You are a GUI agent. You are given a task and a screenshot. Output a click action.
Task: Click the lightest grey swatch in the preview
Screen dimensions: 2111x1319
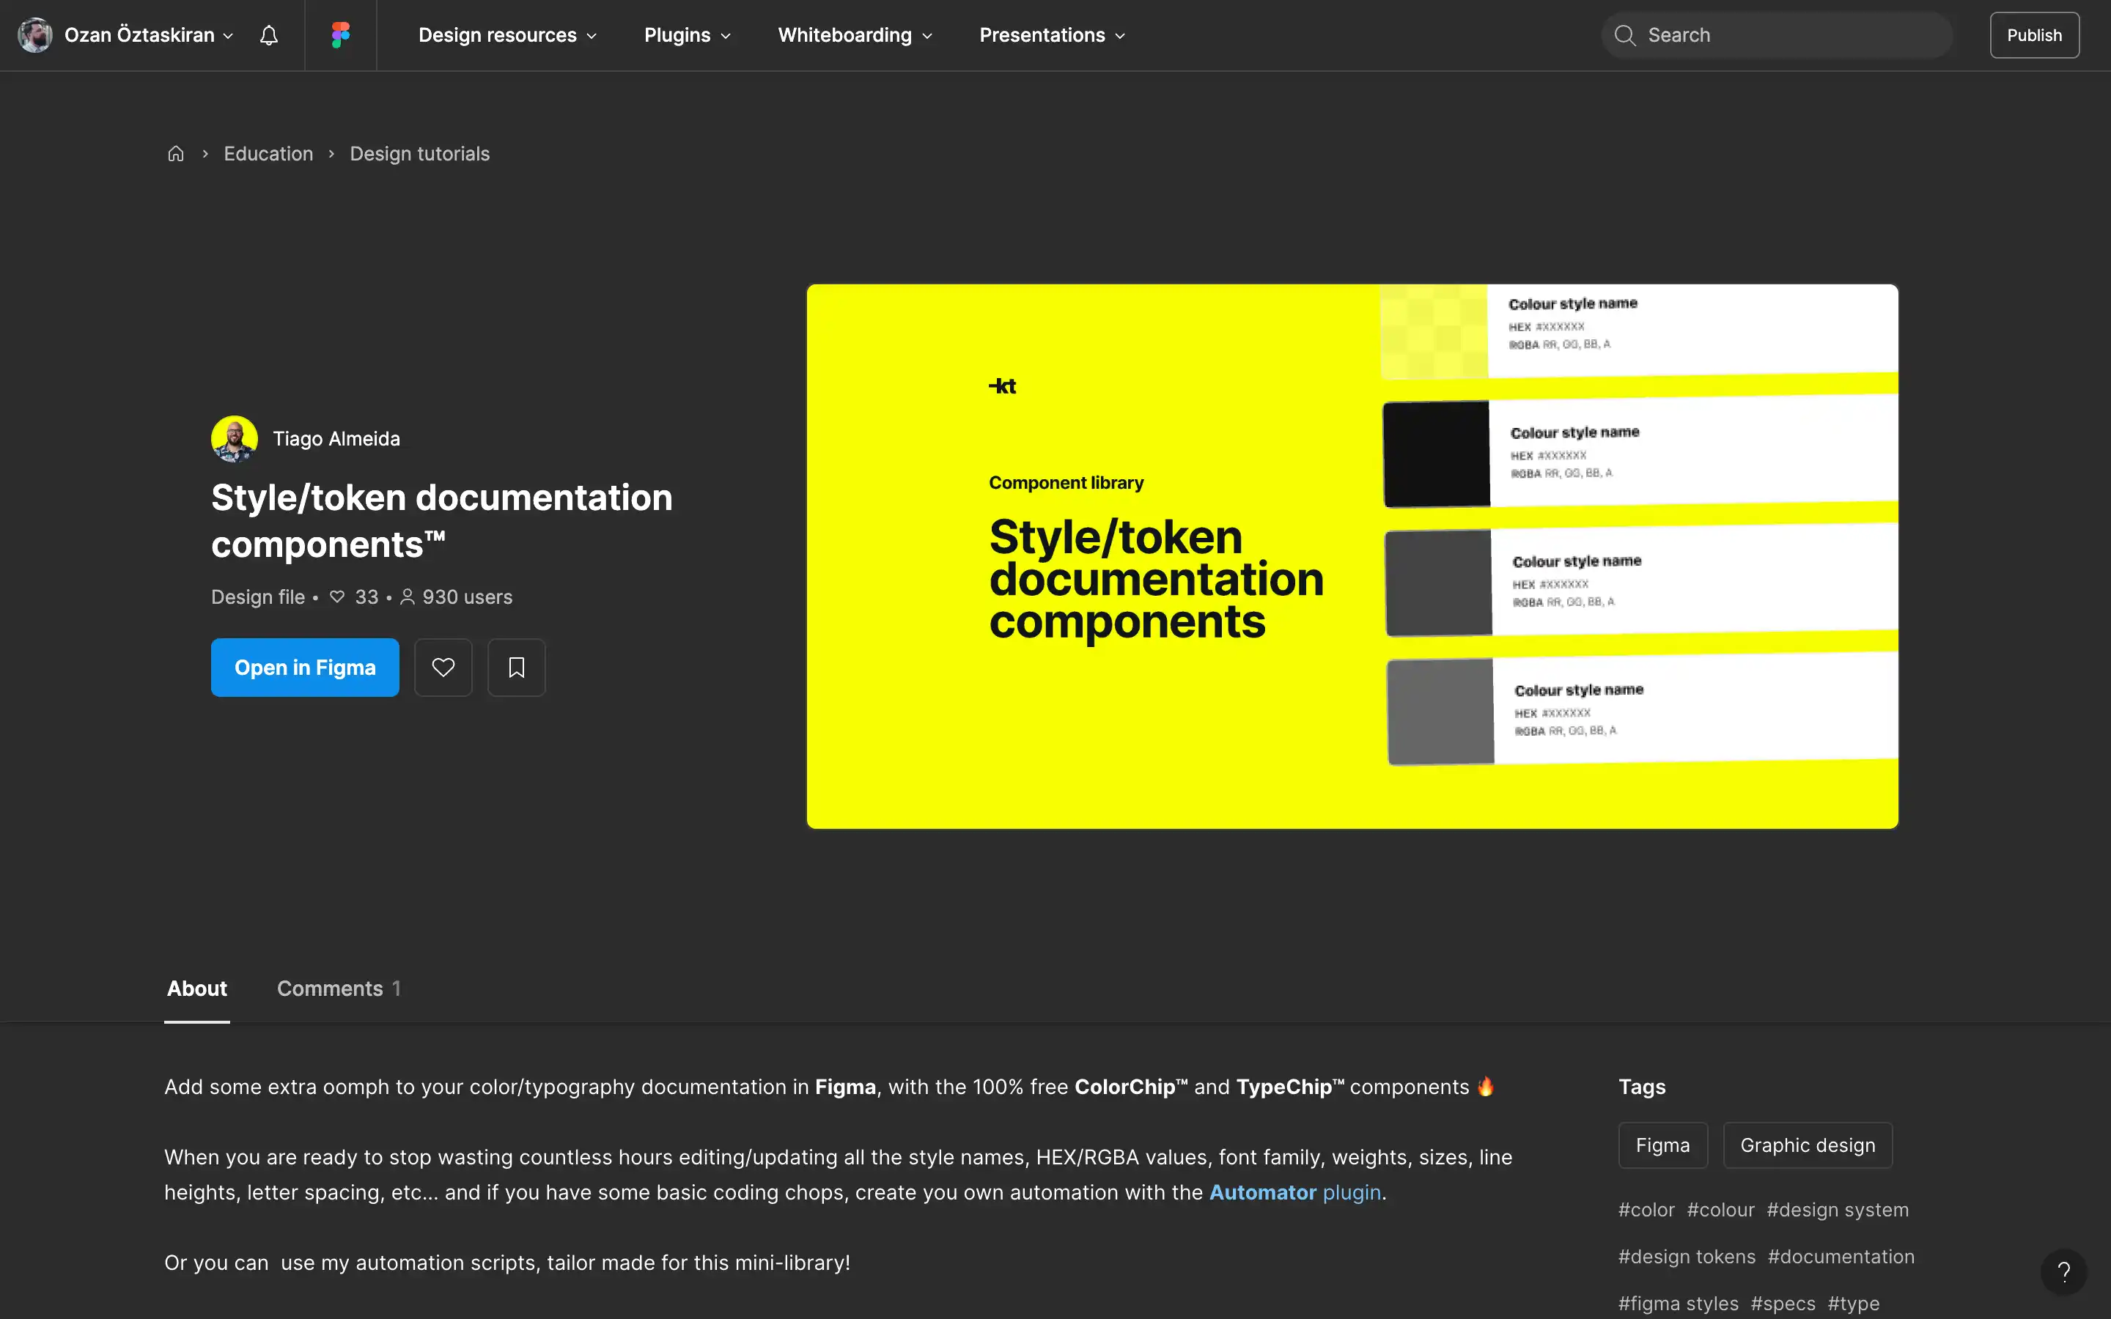click(1441, 712)
